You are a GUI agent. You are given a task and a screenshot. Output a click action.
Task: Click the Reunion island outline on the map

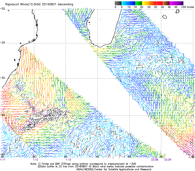164,17
